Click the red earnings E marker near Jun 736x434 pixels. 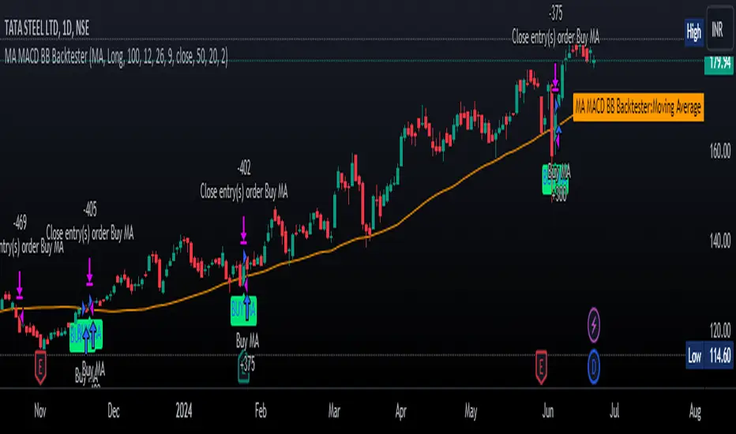coord(541,368)
